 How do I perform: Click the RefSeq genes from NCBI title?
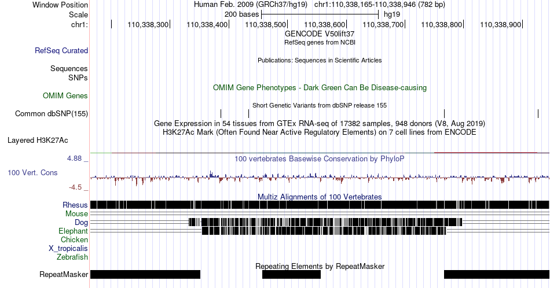click(x=320, y=42)
